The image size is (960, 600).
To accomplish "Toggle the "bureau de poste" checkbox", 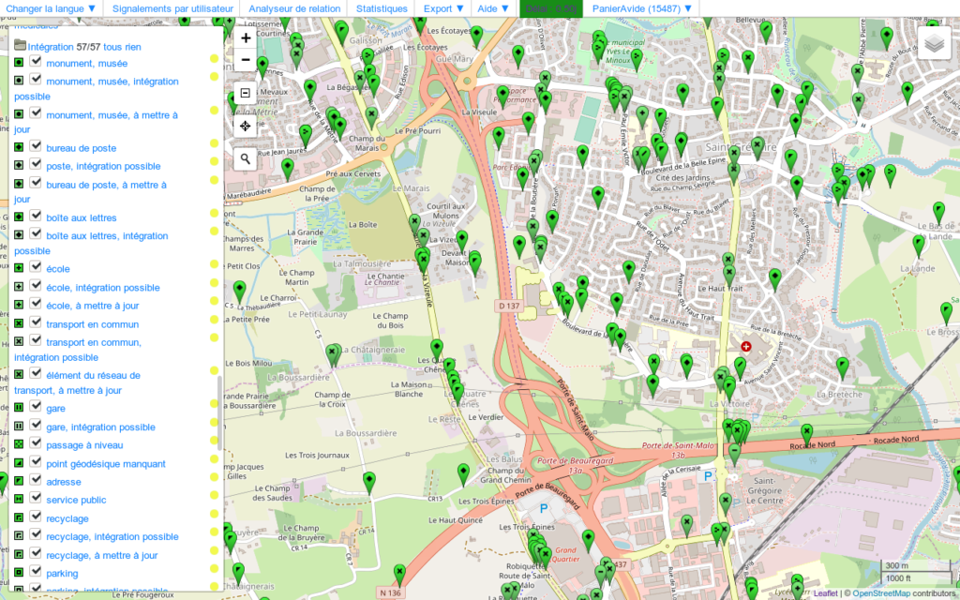I will pos(36,146).
